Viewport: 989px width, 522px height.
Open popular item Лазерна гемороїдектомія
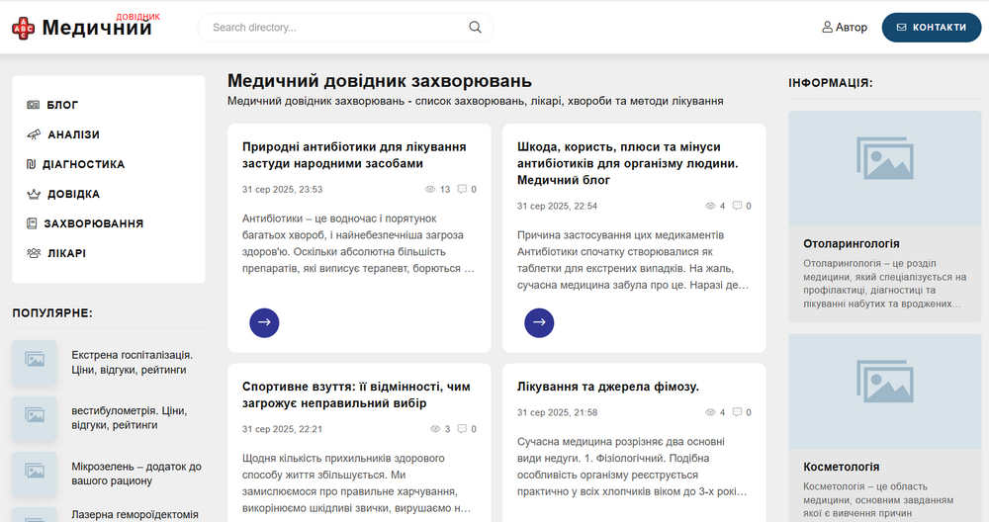click(x=135, y=514)
